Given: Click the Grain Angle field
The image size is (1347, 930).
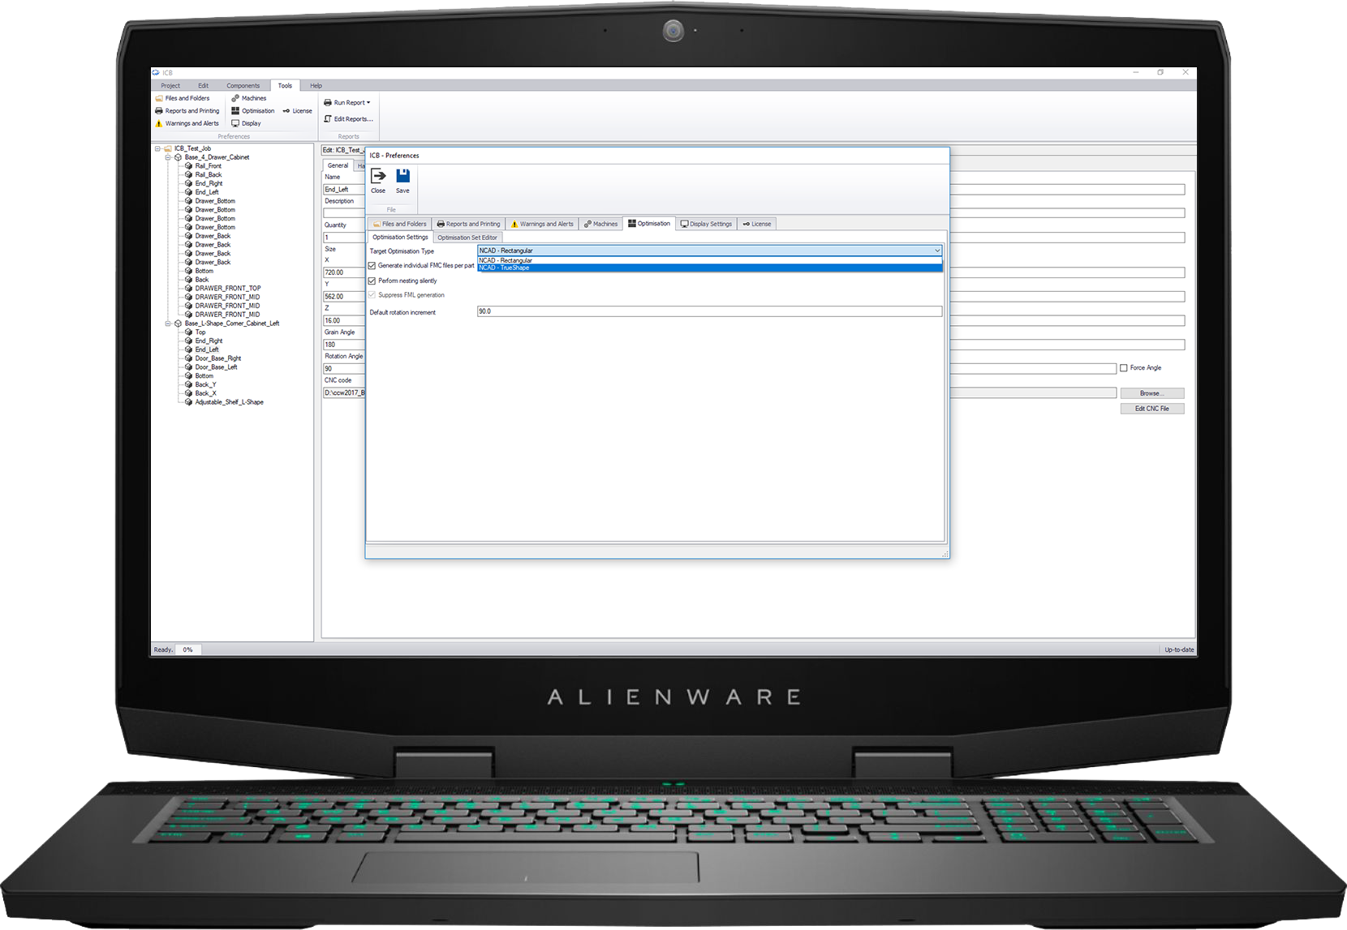Looking at the screenshot, I should click(x=344, y=345).
